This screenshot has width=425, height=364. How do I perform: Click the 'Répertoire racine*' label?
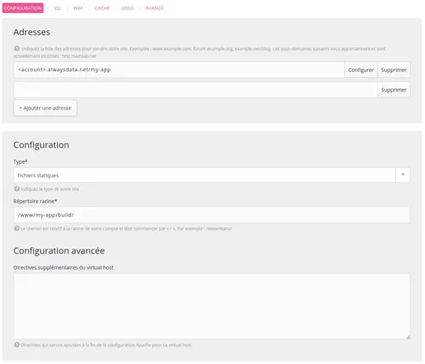[x=35, y=201]
